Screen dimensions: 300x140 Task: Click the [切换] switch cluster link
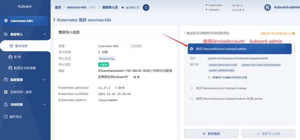[x=92, y=8]
